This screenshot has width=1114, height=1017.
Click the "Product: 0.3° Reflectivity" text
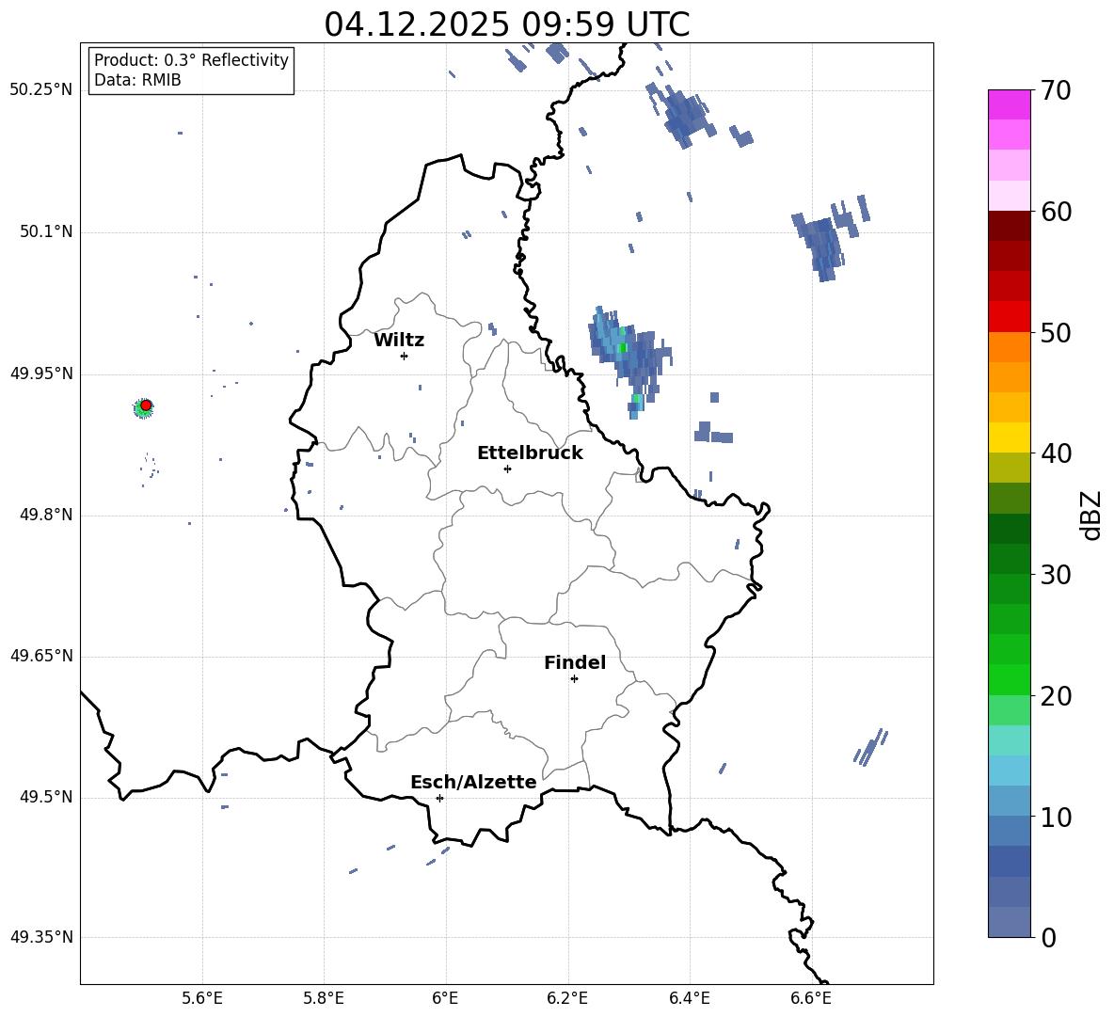click(x=191, y=60)
